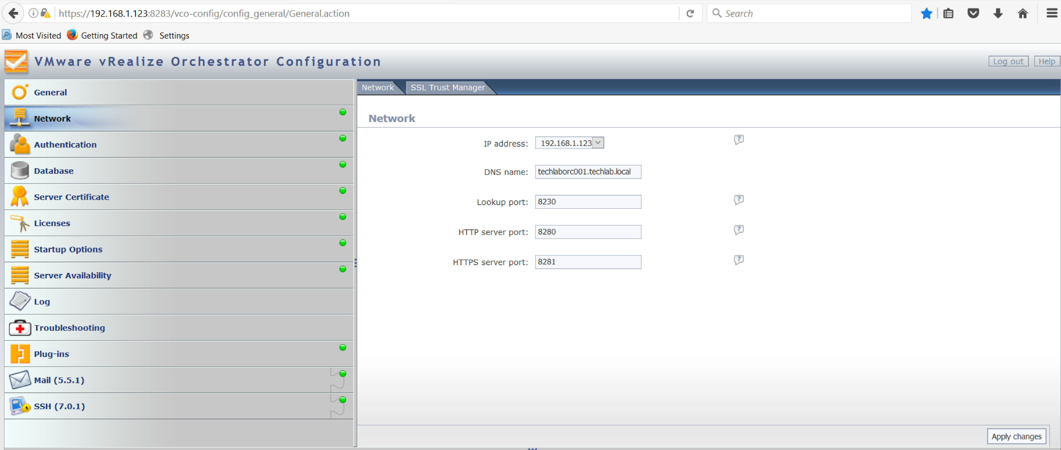Click Troubleshooting first-aid kit icon
The image size is (1061, 450).
(19, 328)
